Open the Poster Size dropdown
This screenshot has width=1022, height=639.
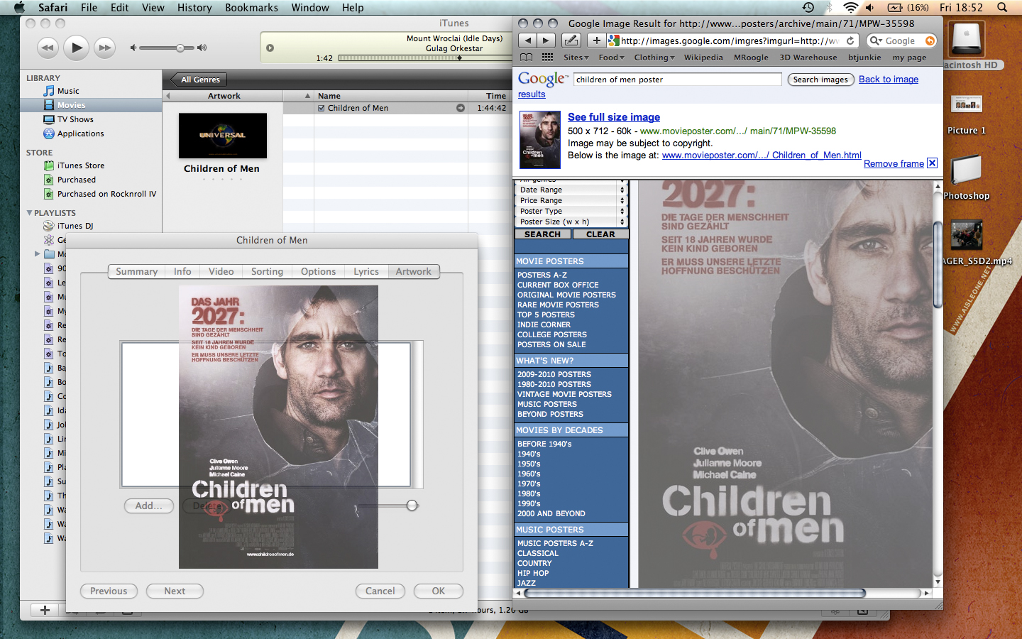point(571,222)
